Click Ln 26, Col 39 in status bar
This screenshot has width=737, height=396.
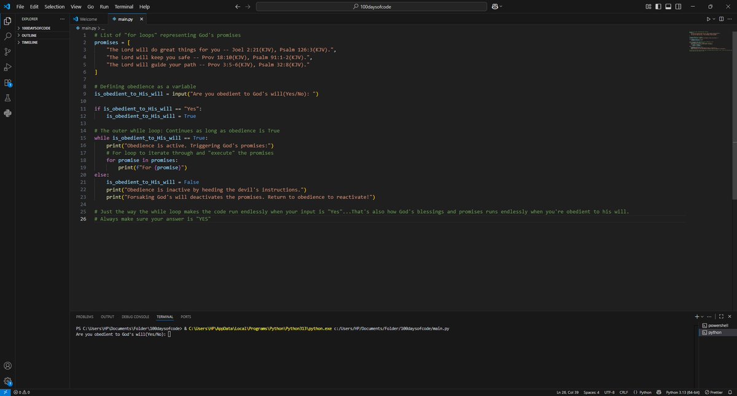tap(568, 392)
